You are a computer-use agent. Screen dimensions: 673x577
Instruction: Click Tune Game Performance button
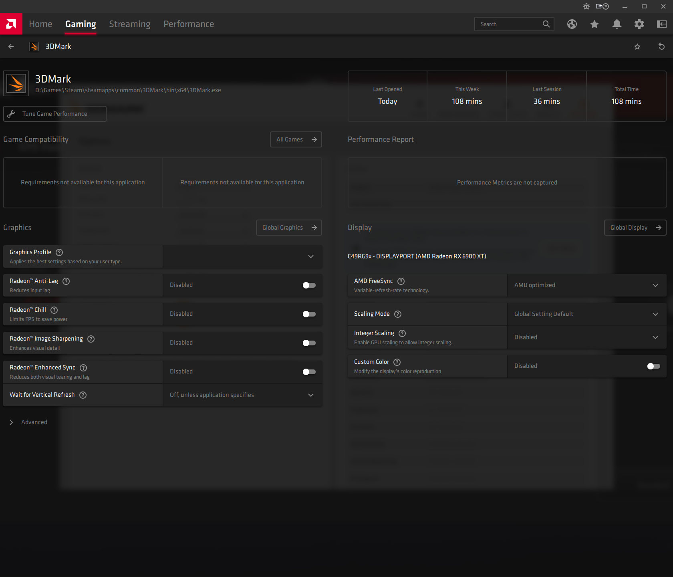pos(55,114)
